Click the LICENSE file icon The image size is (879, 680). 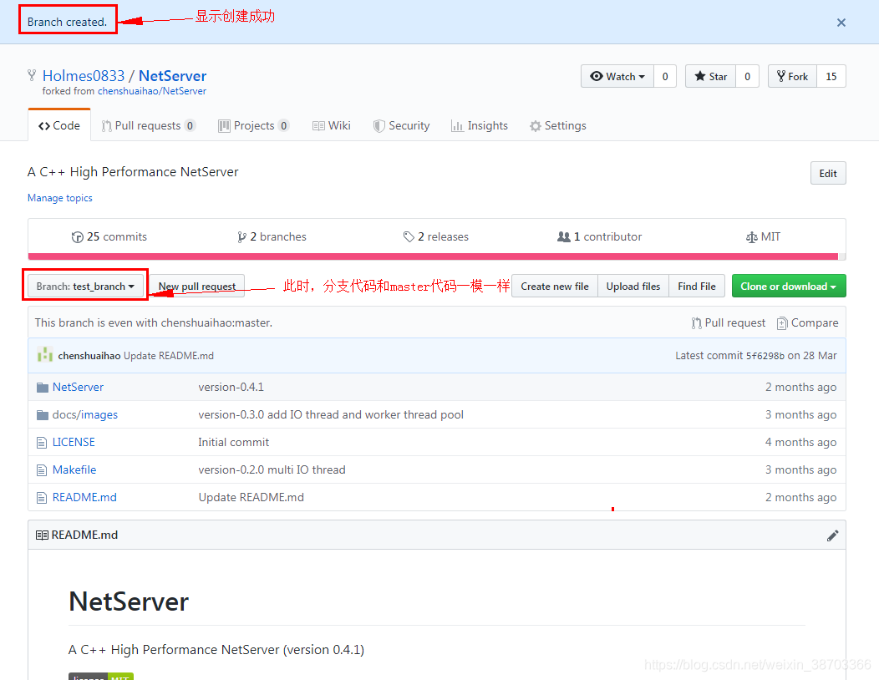pyautogui.click(x=42, y=442)
